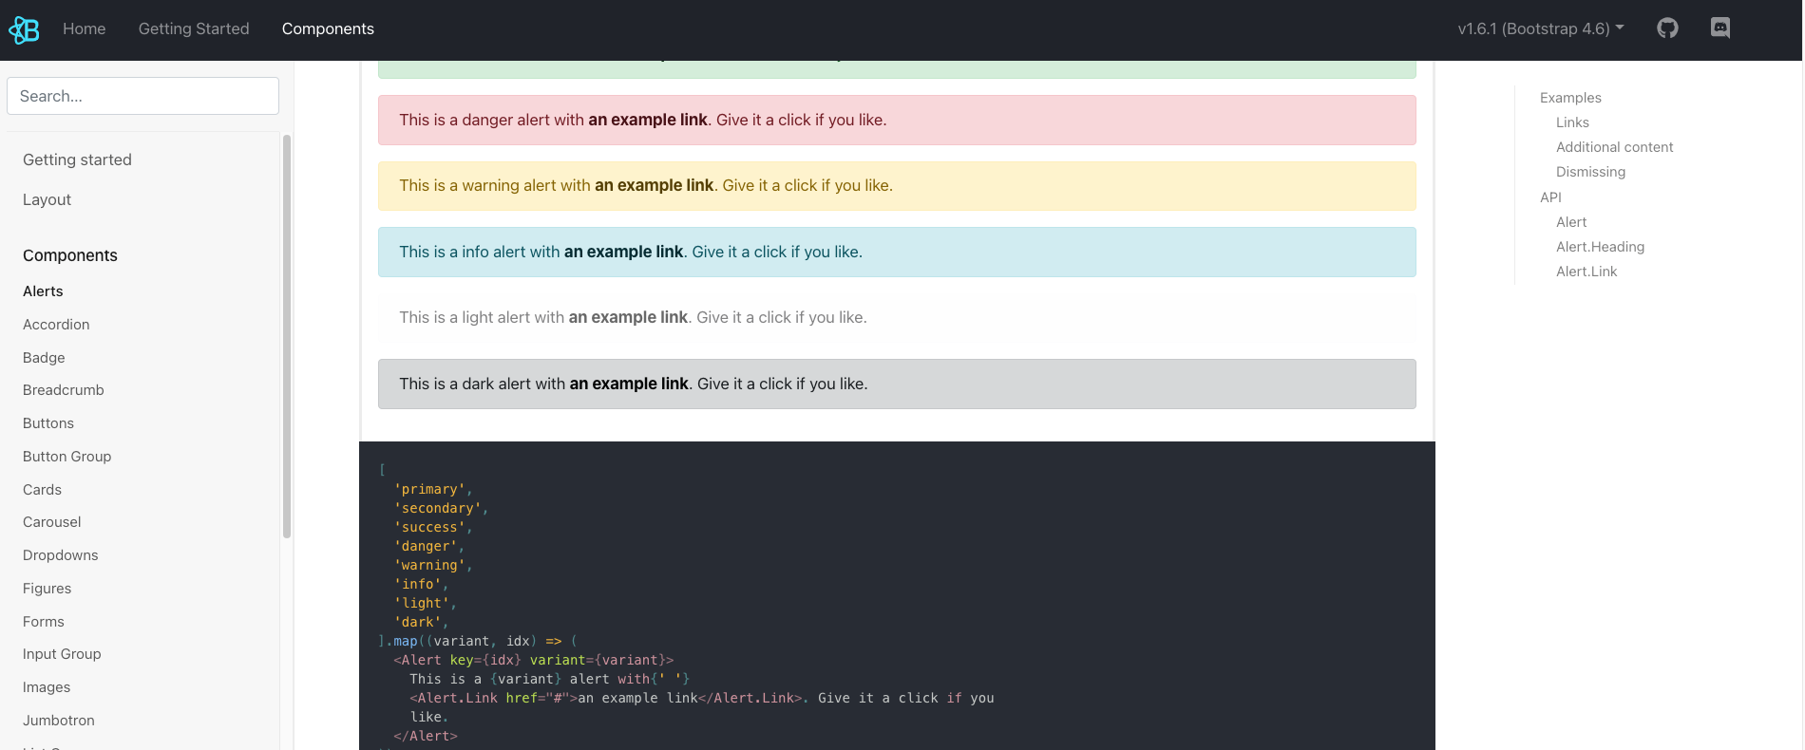1805x750 pixels.
Task: Expand Layout section in the sidebar
Action: [x=47, y=199]
